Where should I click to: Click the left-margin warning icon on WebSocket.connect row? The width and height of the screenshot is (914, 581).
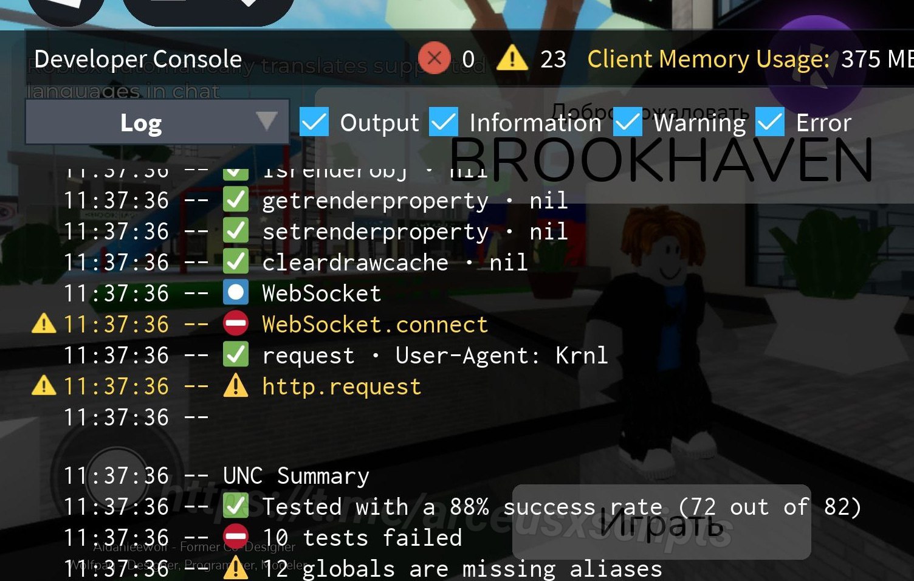(44, 323)
